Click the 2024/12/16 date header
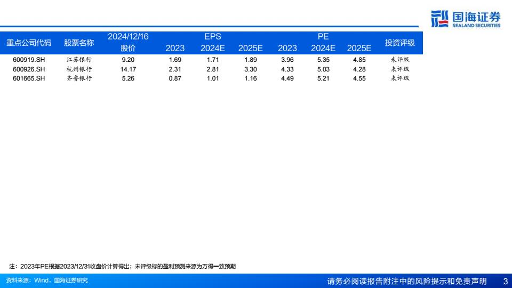 (x=128, y=37)
